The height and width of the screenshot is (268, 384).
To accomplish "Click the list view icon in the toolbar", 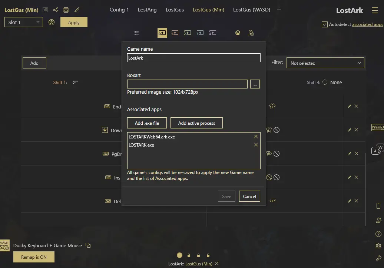I will click(x=137, y=33).
